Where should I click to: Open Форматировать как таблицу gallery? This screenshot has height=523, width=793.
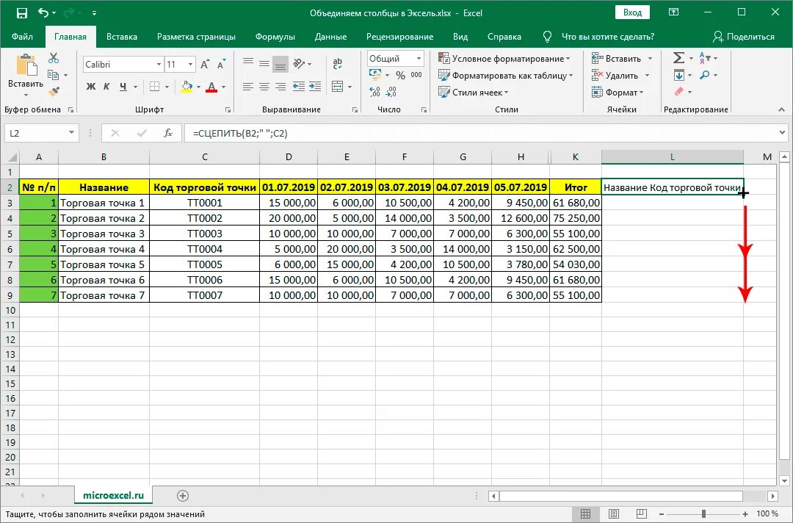pyautogui.click(x=506, y=76)
